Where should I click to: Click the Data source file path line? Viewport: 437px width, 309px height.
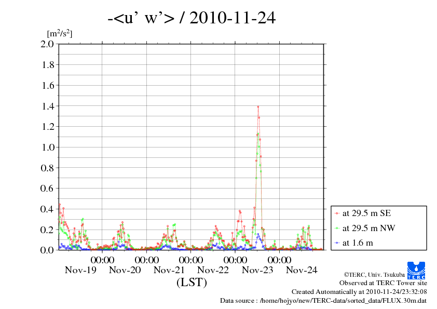pyautogui.click(x=323, y=301)
